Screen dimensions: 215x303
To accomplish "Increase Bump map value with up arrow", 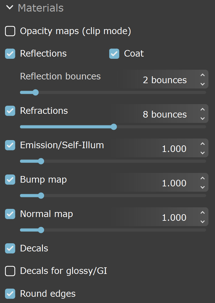I will coord(202,178).
